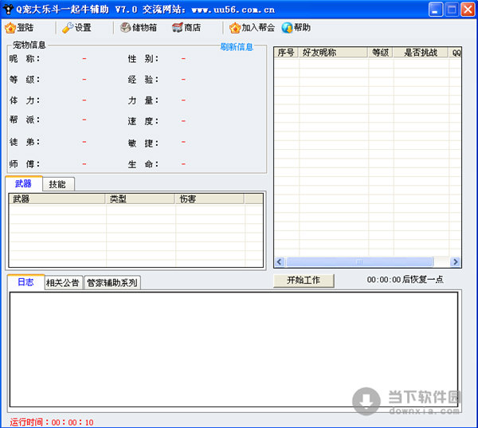The width and height of the screenshot is (478, 428).
Task: Open the 商店 shop cart icon
Action: pos(178,28)
